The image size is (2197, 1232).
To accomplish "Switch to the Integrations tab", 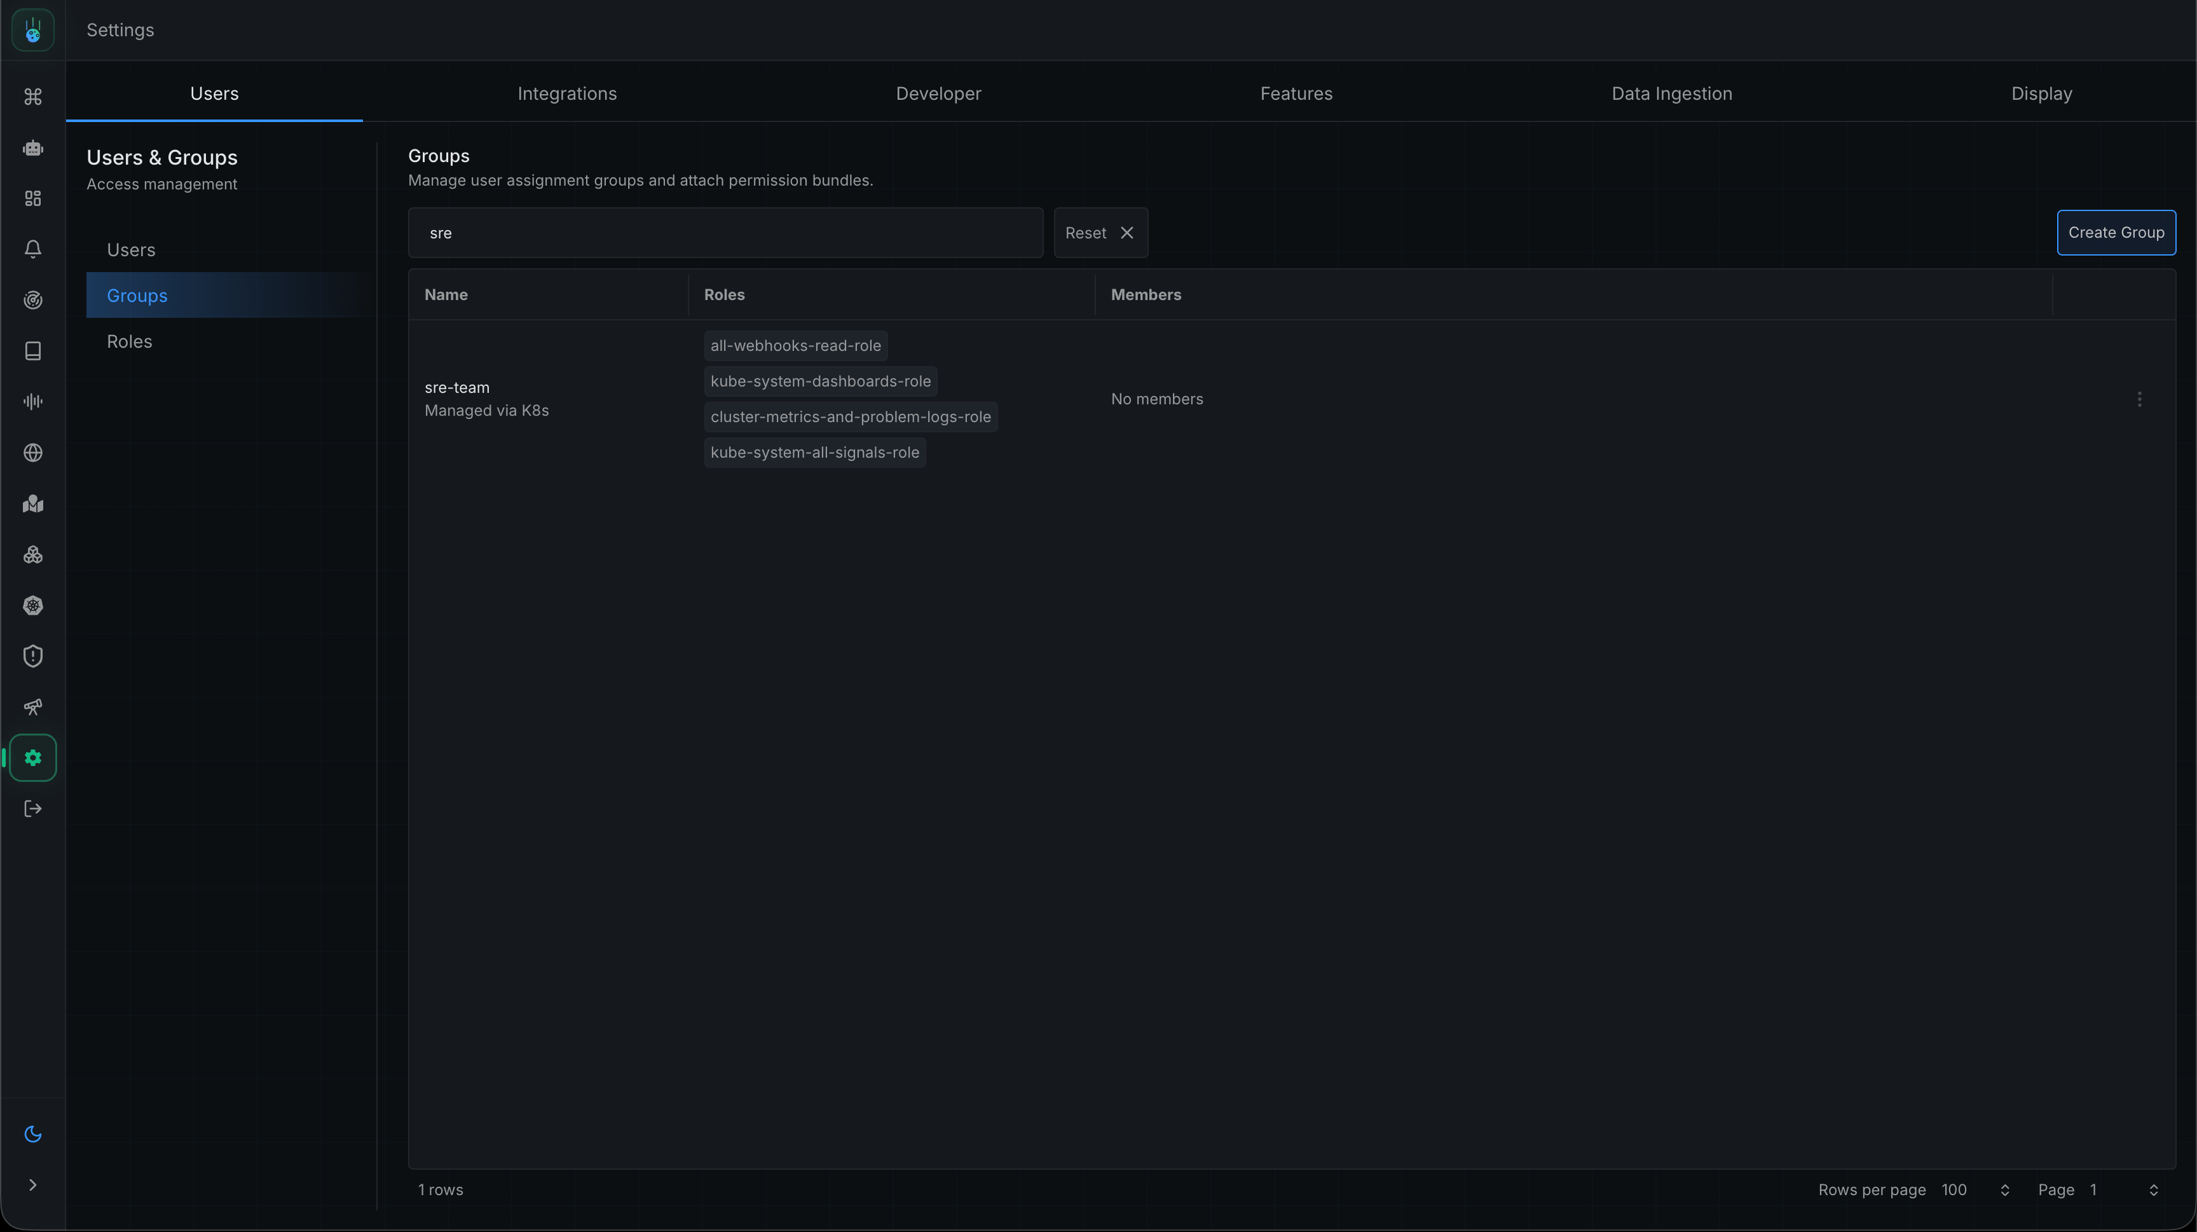I will (x=567, y=93).
